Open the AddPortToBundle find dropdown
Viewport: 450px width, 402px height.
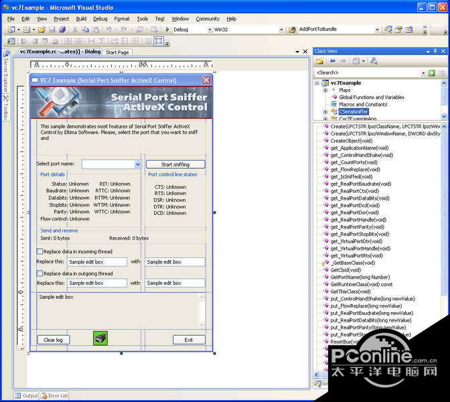click(x=377, y=29)
